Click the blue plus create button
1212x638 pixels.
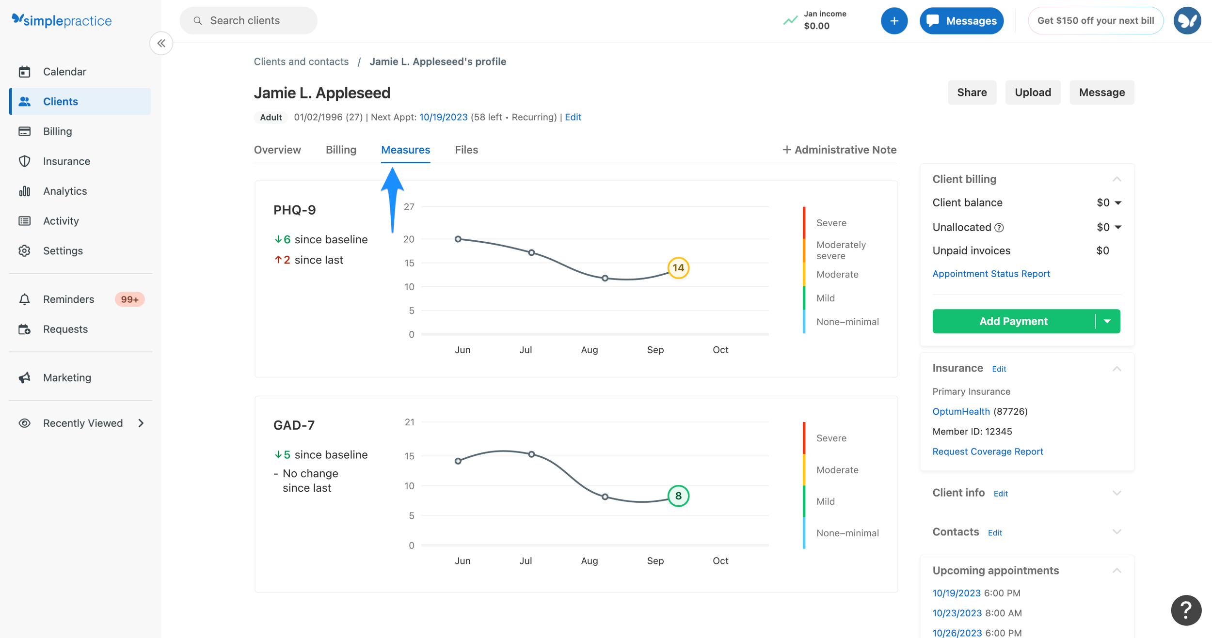pyautogui.click(x=894, y=21)
